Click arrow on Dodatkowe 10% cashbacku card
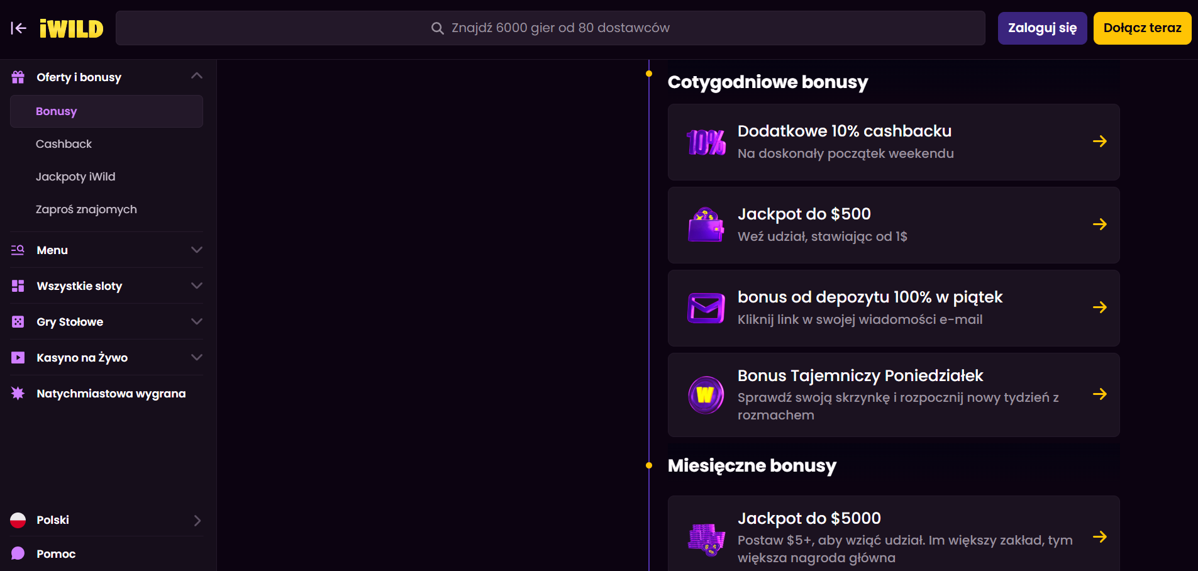Screen dimensions: 1198x571 (1099, 141)
